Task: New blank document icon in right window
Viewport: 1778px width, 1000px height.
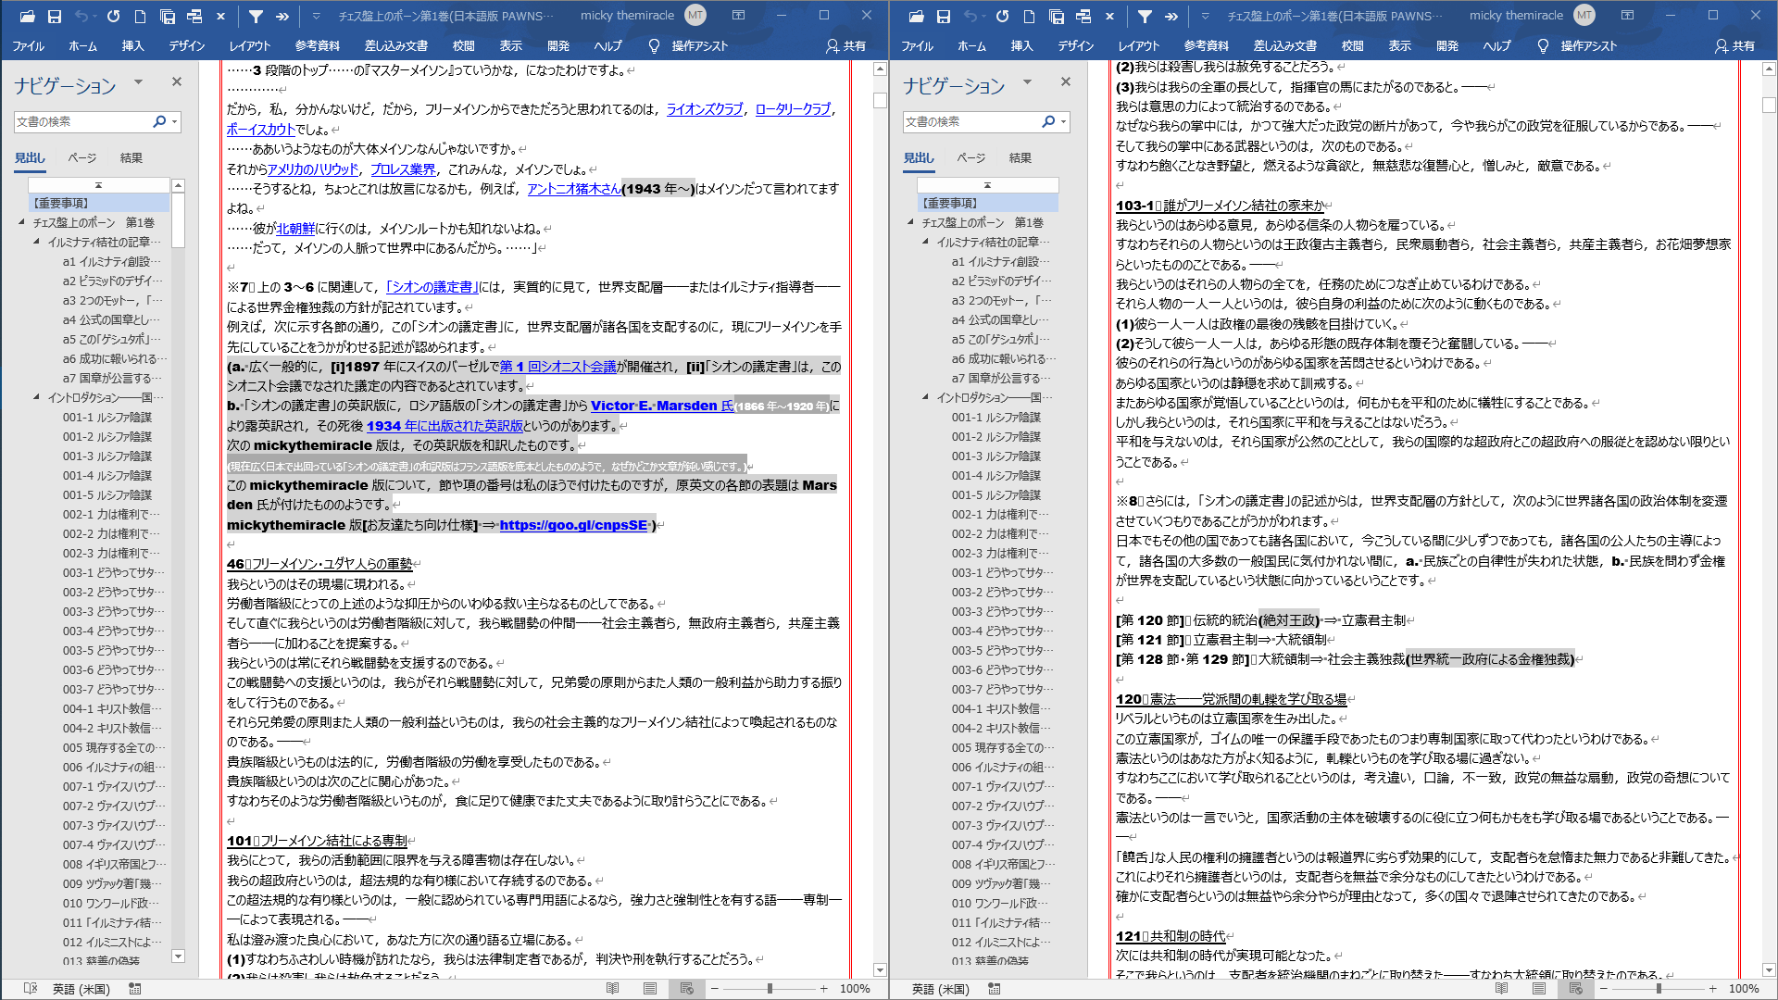Action: pos(1029,16)
